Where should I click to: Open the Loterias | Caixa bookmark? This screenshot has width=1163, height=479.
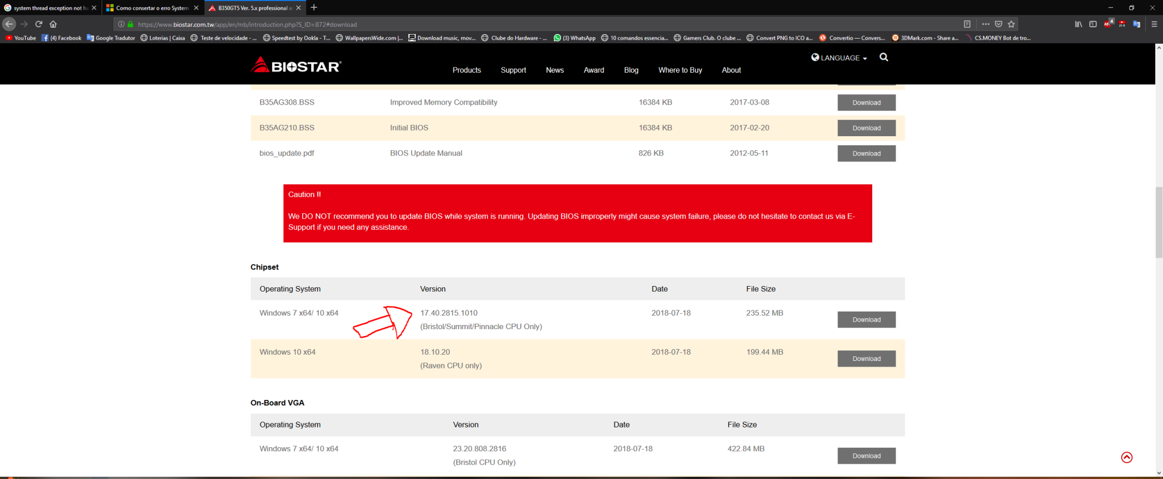(x=163, y=38)
